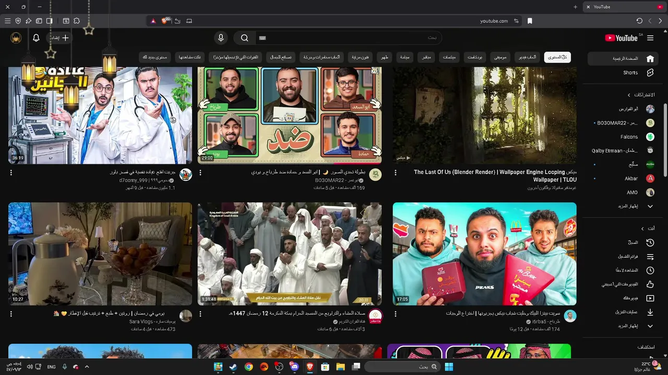Open more options for Last Of Us video
This screenshot has width=668, height=375.
(x=395, y=172)
